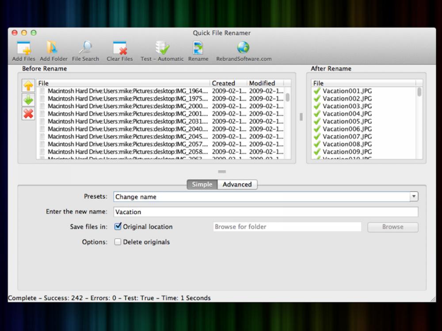Viewport: 442px width, 331px height.
Task: Clear Files from the list
Action: coord(119,49)
